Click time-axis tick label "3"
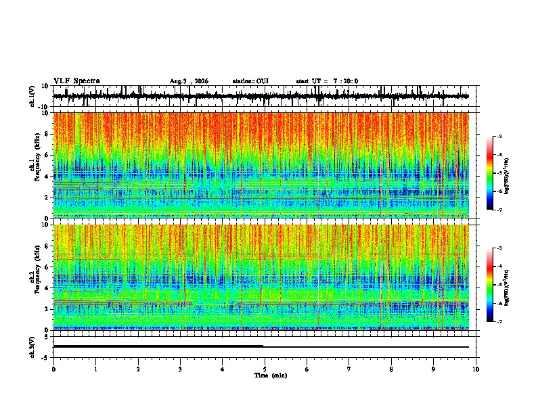This screenshot has width=536, height=414. [180, 369]
